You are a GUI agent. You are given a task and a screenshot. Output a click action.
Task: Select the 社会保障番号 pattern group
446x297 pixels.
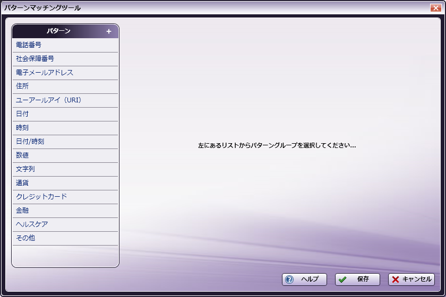pyautogui.click(x=65, y=59)
